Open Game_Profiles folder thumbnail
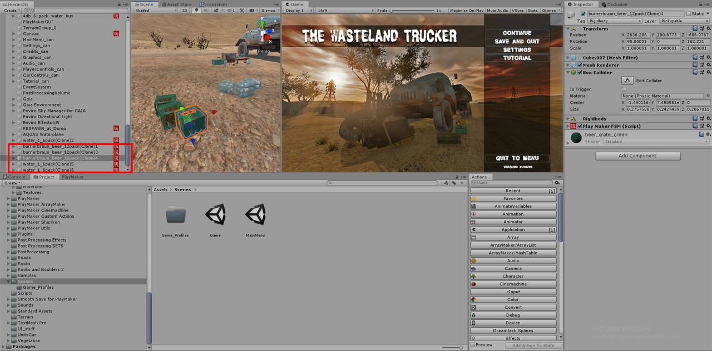Image resolution: width=712 pixels, height=351 pixels. pos(176,214)
